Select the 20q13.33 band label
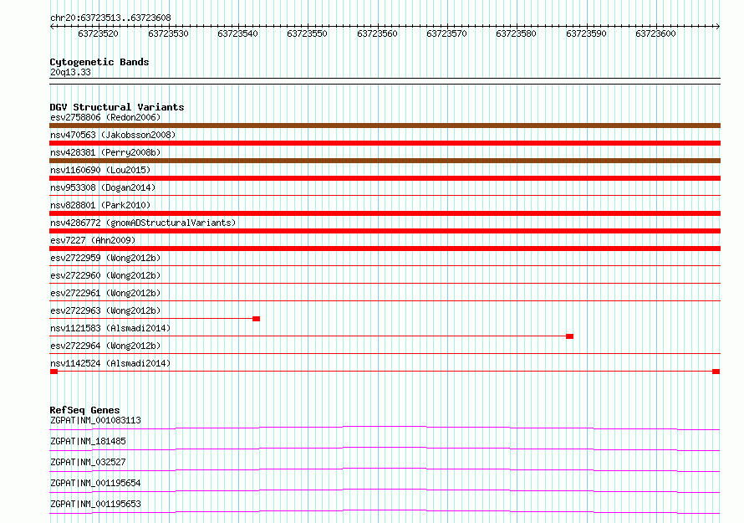The height and width of the screenshot is (523, 744). click(70, 72)
